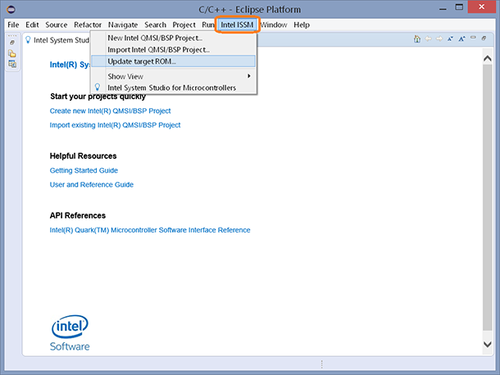Open the Run menu
Screen dimensions: 500x375
208,25
